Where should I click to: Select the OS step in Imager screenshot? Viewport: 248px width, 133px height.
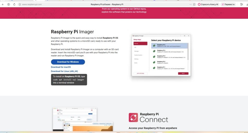pos(135,47)
